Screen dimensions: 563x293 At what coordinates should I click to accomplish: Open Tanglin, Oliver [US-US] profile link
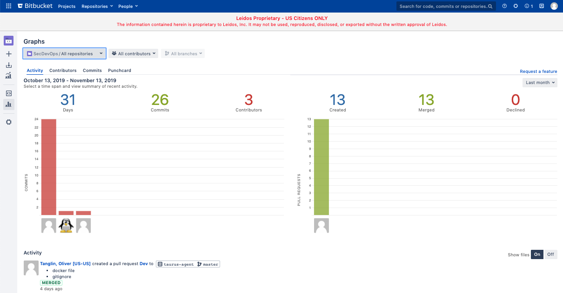click(66, 264)
